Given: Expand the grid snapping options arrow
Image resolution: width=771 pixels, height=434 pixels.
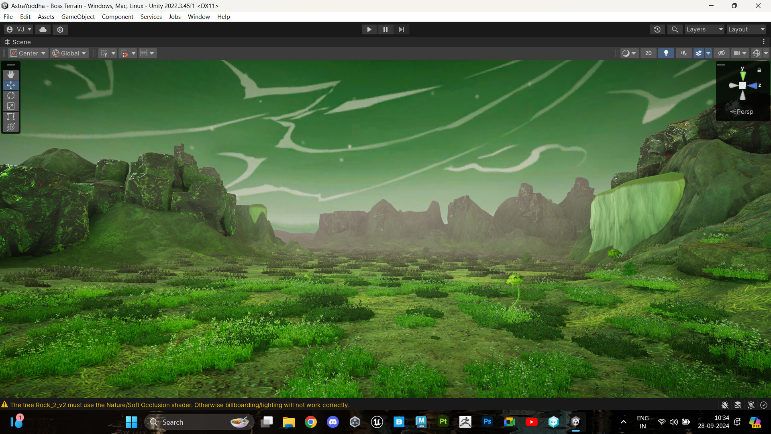Looking at the screenshot, I should pyautogui.click(x=134, y=53).
